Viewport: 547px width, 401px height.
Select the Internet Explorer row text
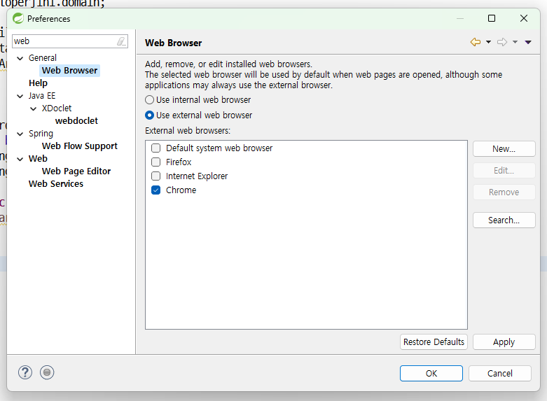tap(197, 176)
